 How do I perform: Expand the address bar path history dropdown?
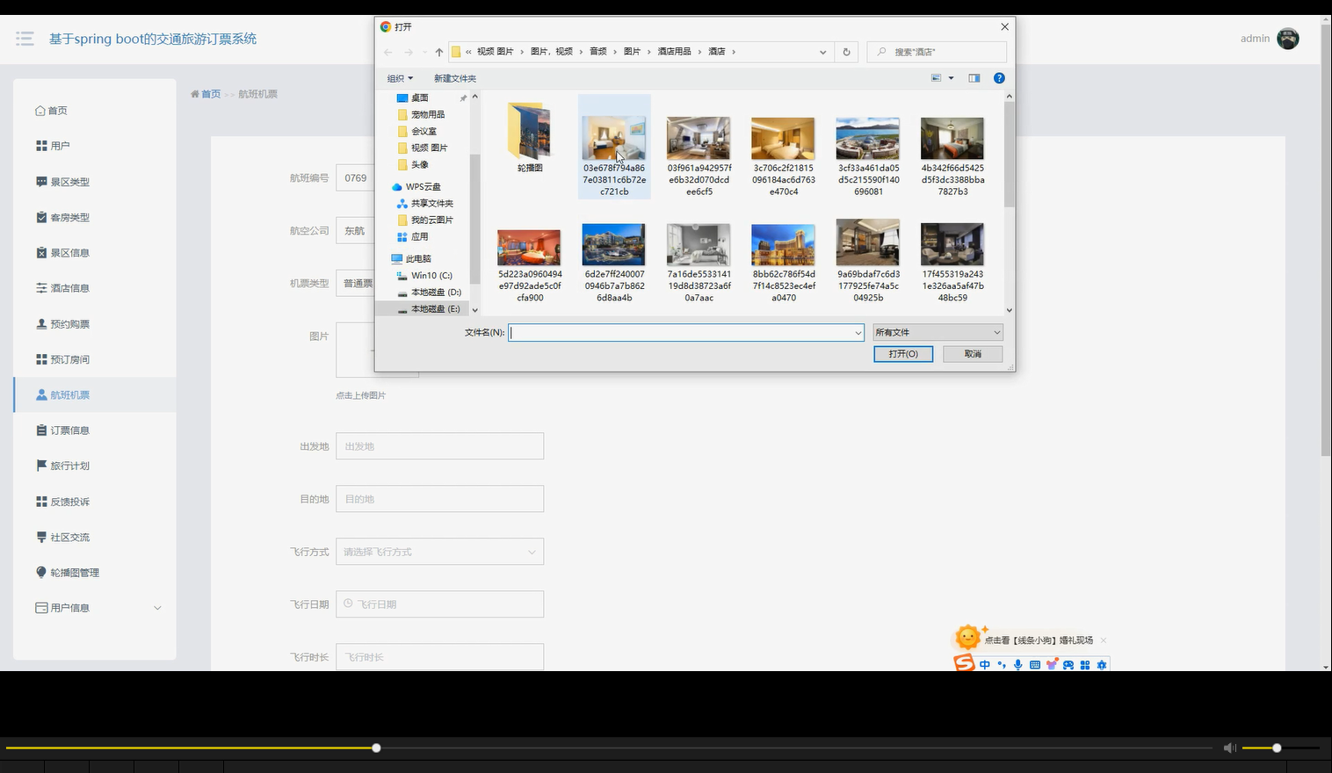(x=822, y=52)
